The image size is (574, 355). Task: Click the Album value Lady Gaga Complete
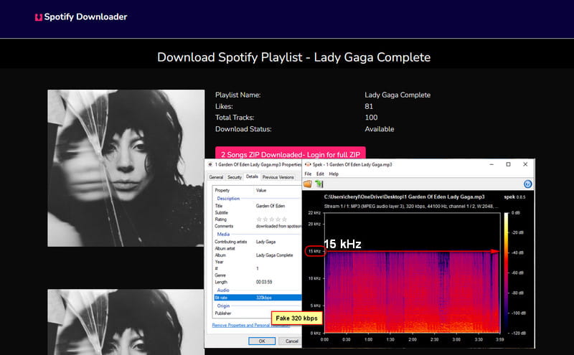[275, 255]
